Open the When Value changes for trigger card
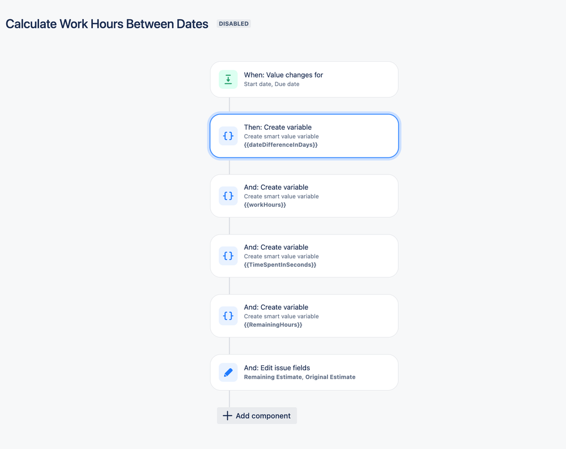Screen dimensions: 566x449 [x=304, y=79]
